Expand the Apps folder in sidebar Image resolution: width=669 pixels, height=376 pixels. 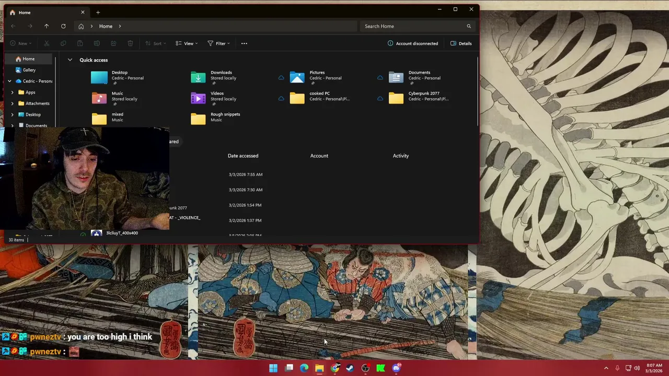12,92
